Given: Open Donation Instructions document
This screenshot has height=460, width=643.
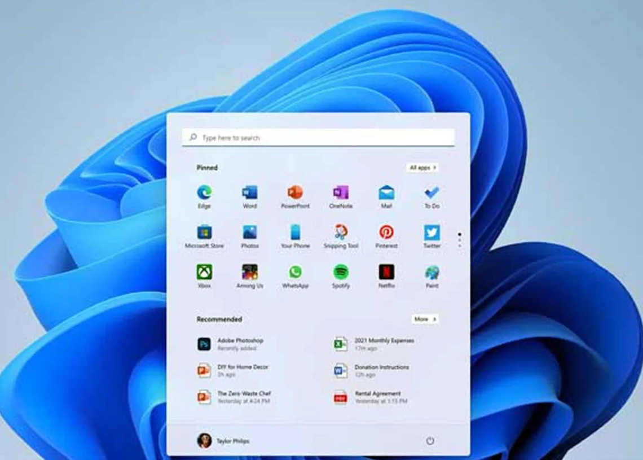Looking at the screenshot, I should click(x=372, y=370).
